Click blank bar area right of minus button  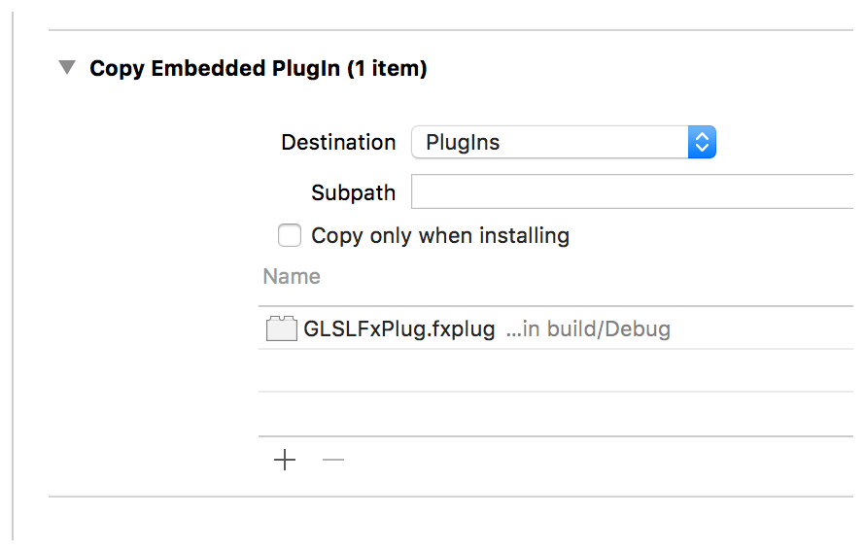pyautogui.click(x=583, y=460)
